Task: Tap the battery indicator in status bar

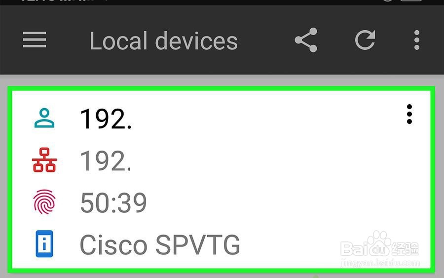Action: click(x=410, y=1)
